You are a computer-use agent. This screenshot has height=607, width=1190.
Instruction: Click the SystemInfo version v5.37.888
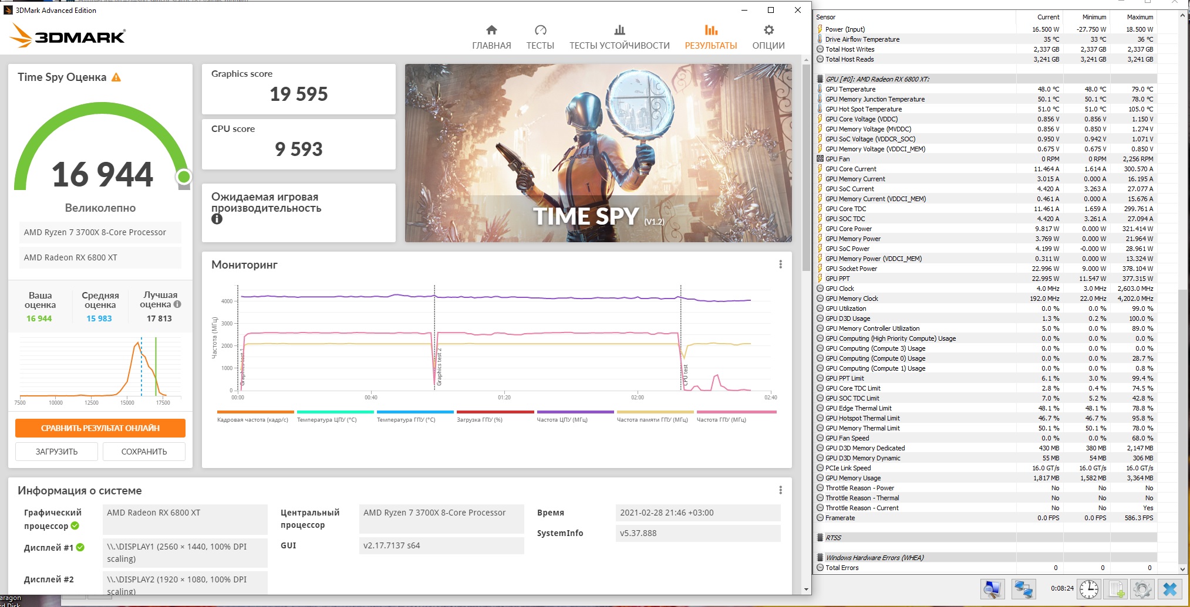tap(698, 533)
